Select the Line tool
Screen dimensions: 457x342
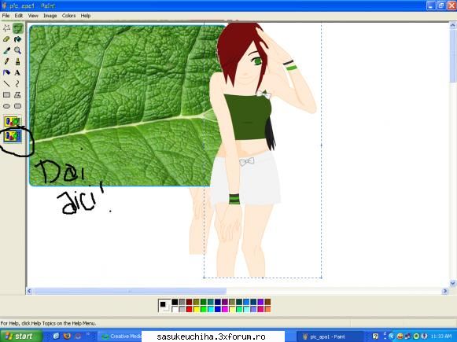pos(6,84)
